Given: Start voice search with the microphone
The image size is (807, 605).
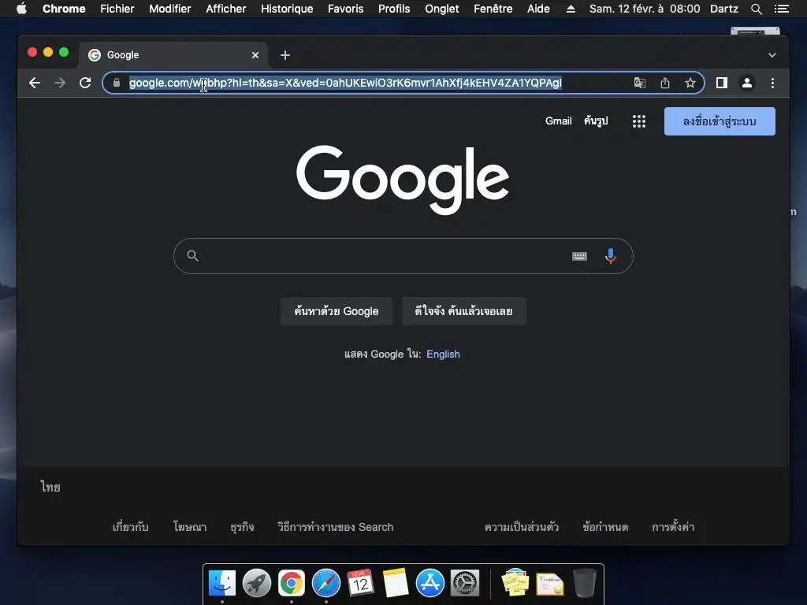Looking at the screenshot, I should pyautogui.click(x=611, y=256).
